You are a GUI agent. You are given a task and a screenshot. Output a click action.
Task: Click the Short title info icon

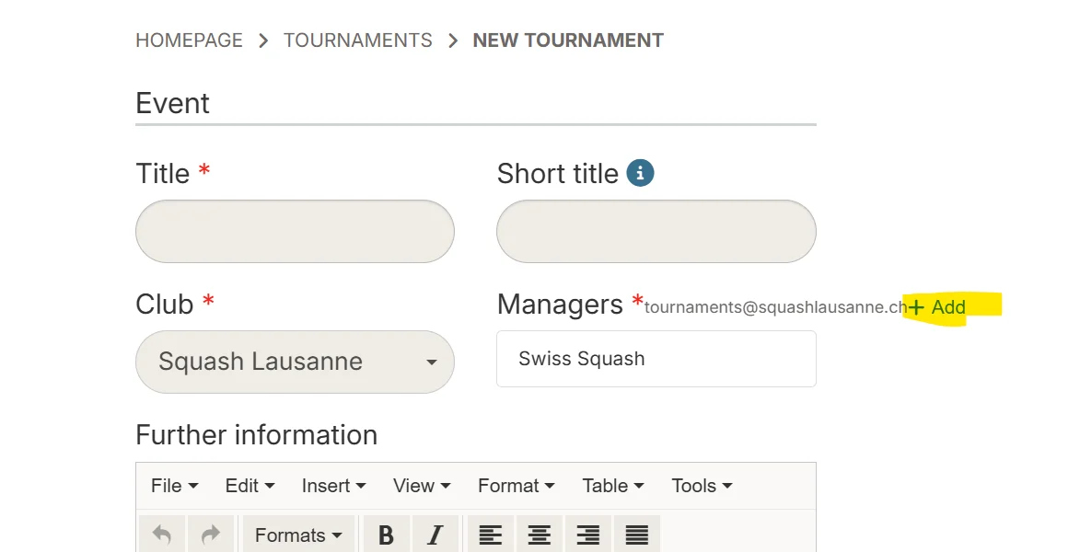(640, 174)
